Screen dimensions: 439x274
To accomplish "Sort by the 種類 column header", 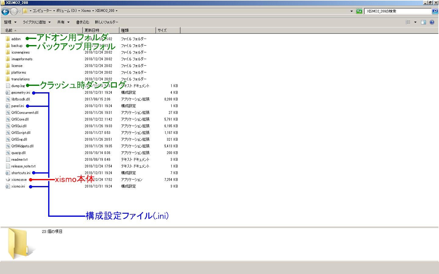I will tap(137, 30).
